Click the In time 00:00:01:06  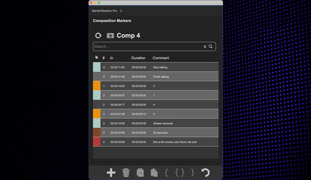[x=118, y=114]
